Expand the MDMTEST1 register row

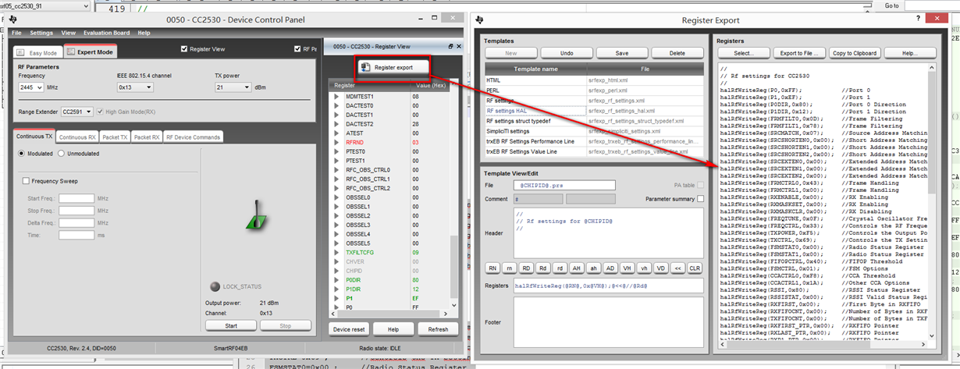click(336, 97)
